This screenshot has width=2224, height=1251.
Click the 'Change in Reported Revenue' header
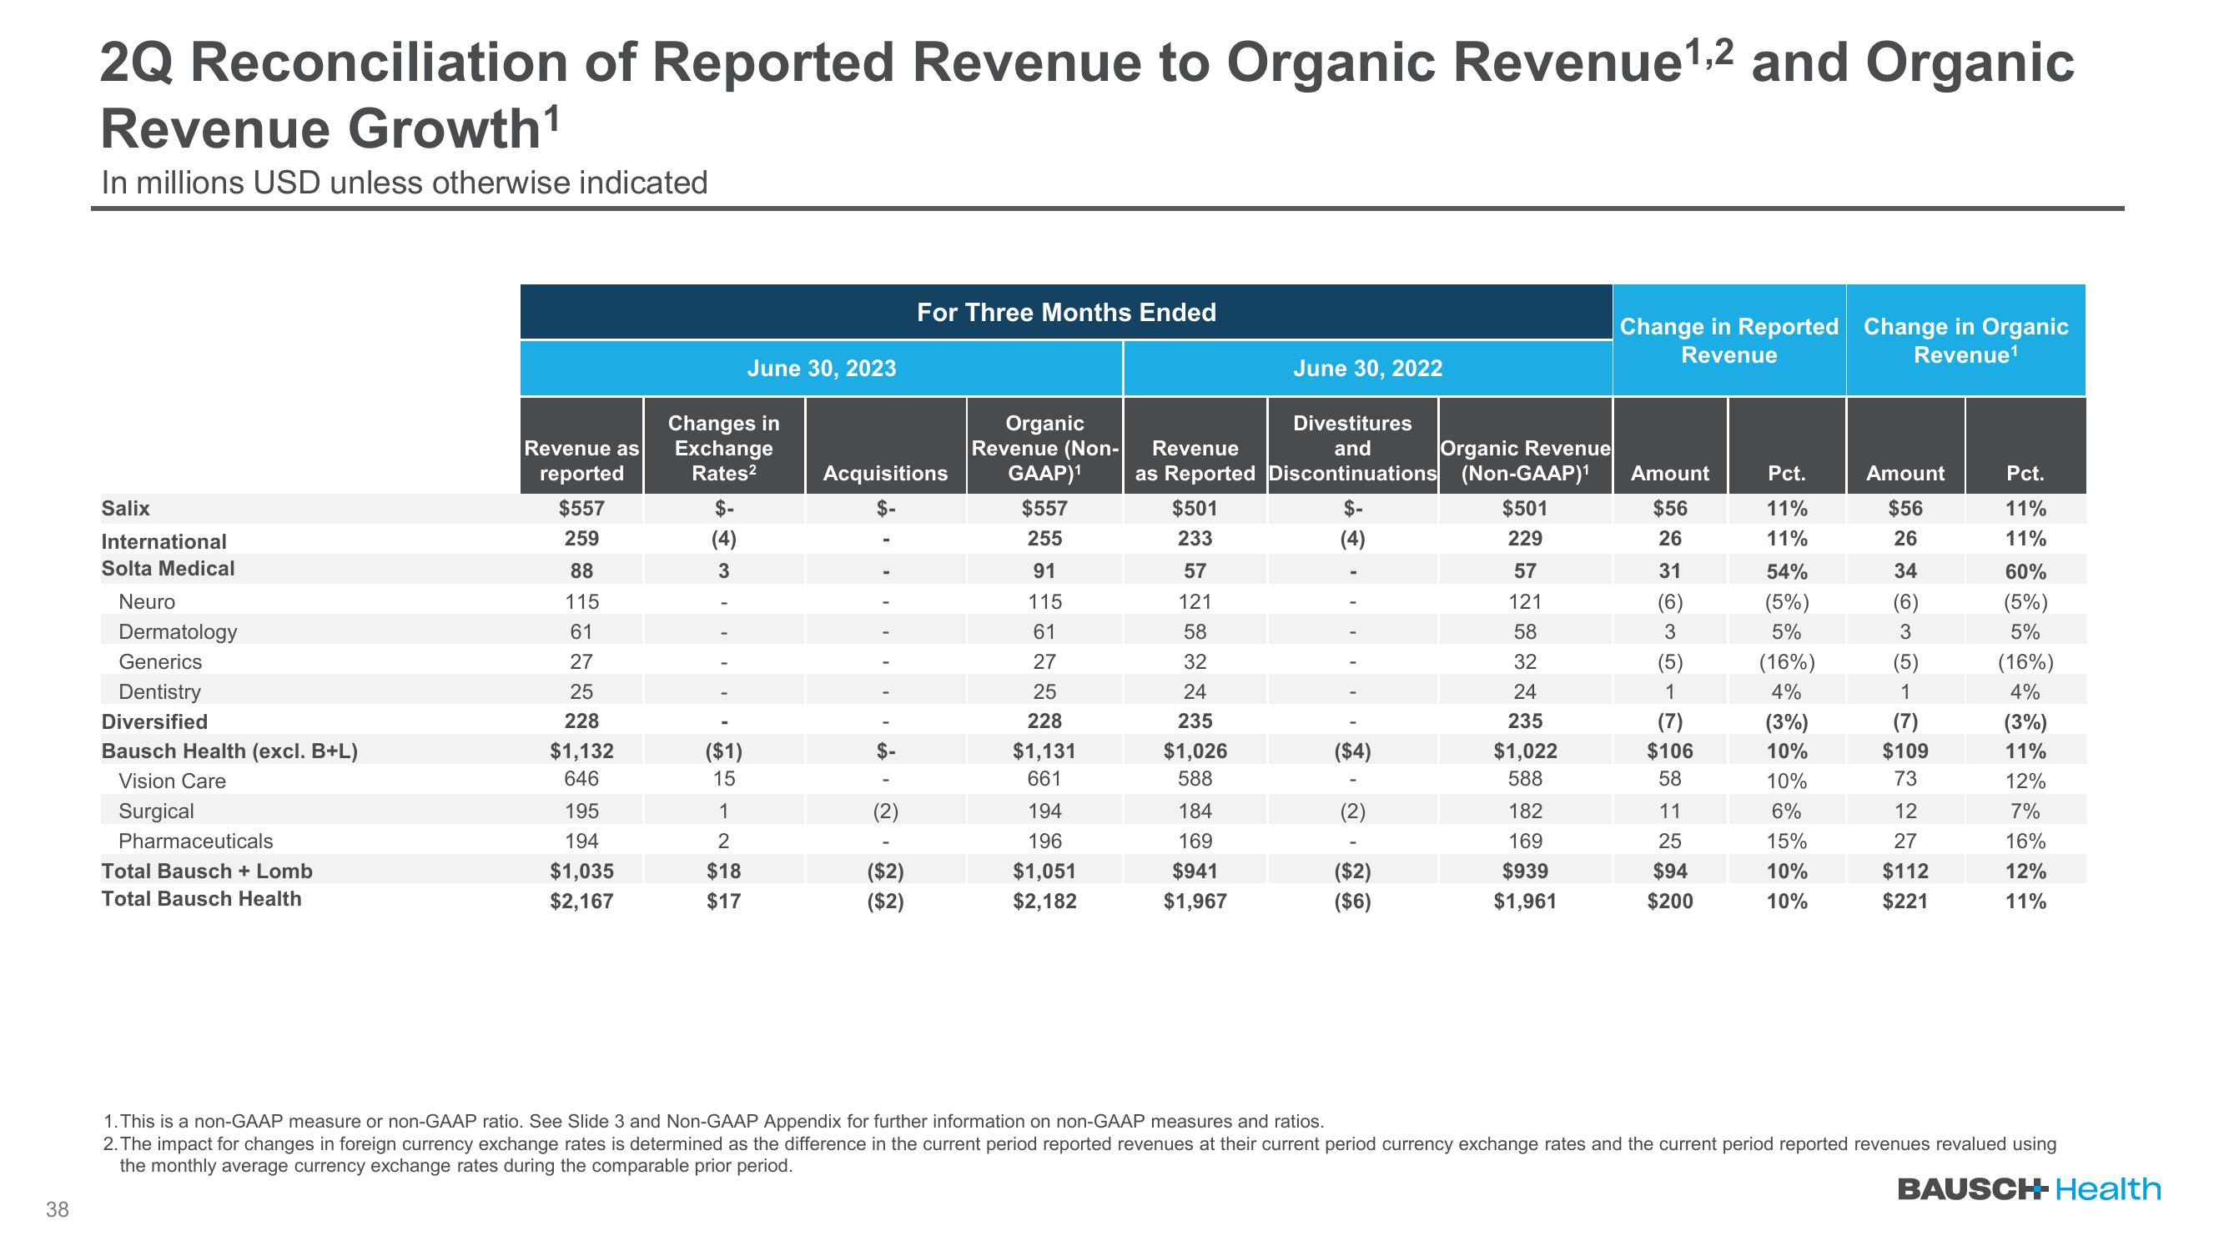1729,340
